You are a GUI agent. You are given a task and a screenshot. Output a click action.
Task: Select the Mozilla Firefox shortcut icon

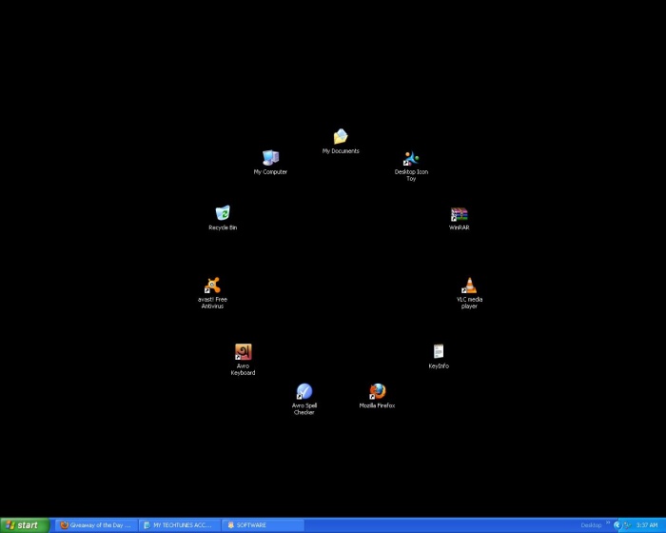tap(377, 396)
